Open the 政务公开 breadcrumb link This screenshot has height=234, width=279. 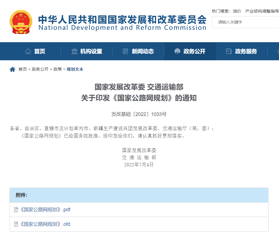point(40,69)
